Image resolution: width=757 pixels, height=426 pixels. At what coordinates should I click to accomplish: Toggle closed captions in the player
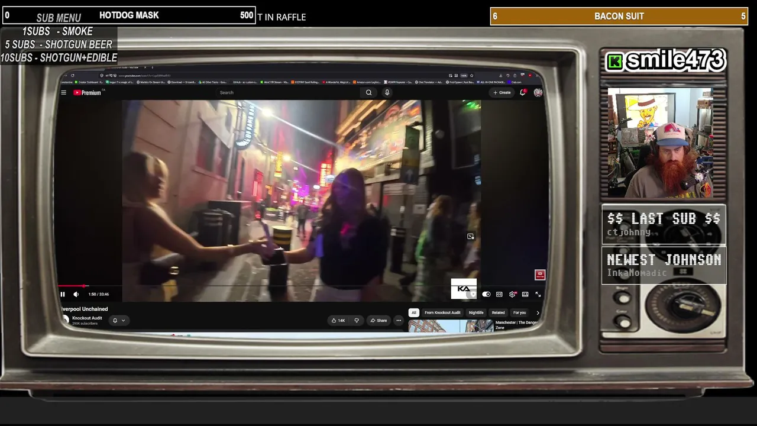click(x=499, y=294)
